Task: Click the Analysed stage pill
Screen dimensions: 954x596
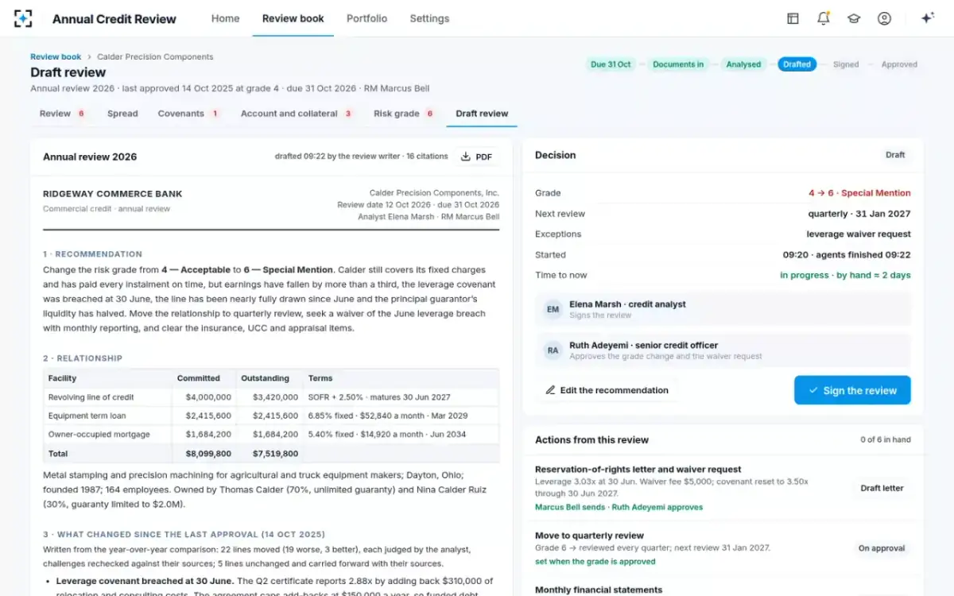Action: 743,64
